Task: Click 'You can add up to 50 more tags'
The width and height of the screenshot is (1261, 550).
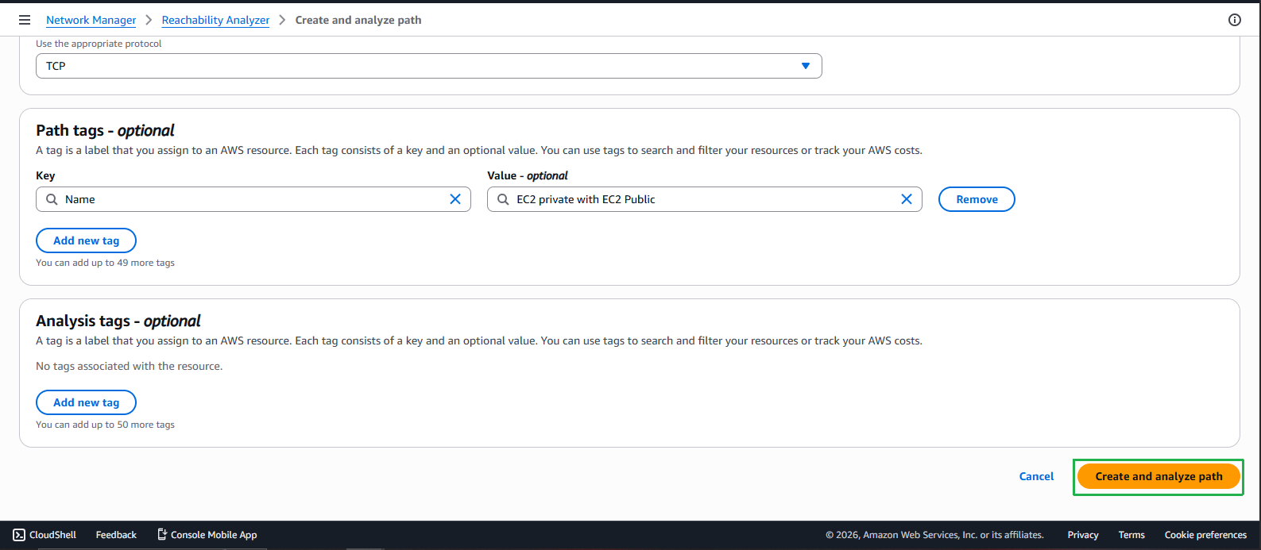Action: (x=105, y=425)
